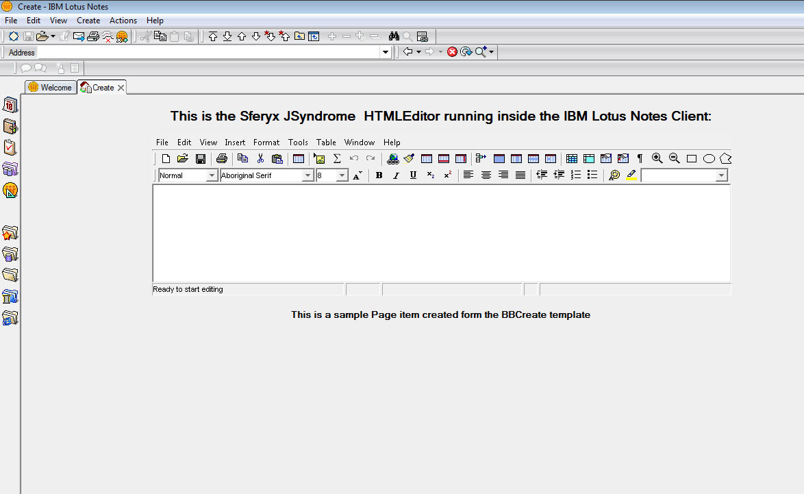This screenshot has width=804, height=494.
Task: Select the ellipse shape tool
Action: (709, 158)
